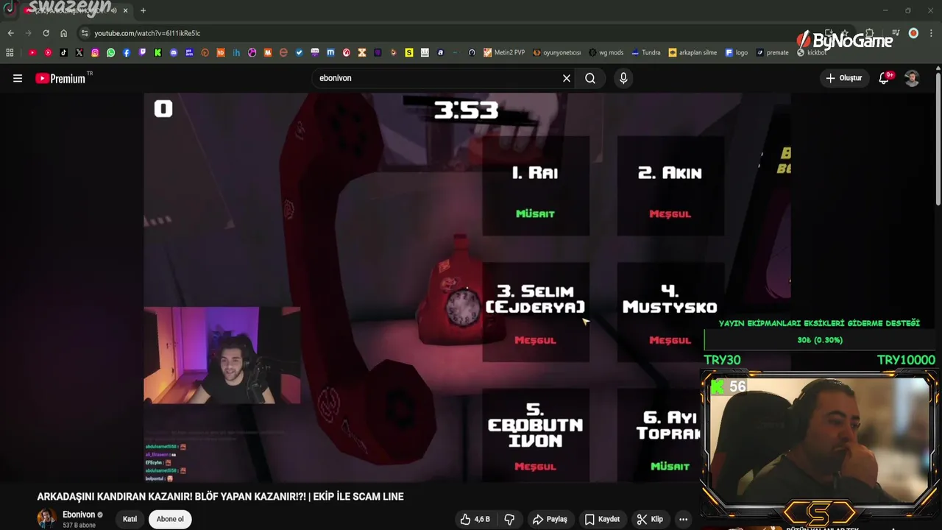Open the Ebonivon channel name
The width and height of the screenshot is (942, 530).
pyautogui.click(x=79, y=515)
